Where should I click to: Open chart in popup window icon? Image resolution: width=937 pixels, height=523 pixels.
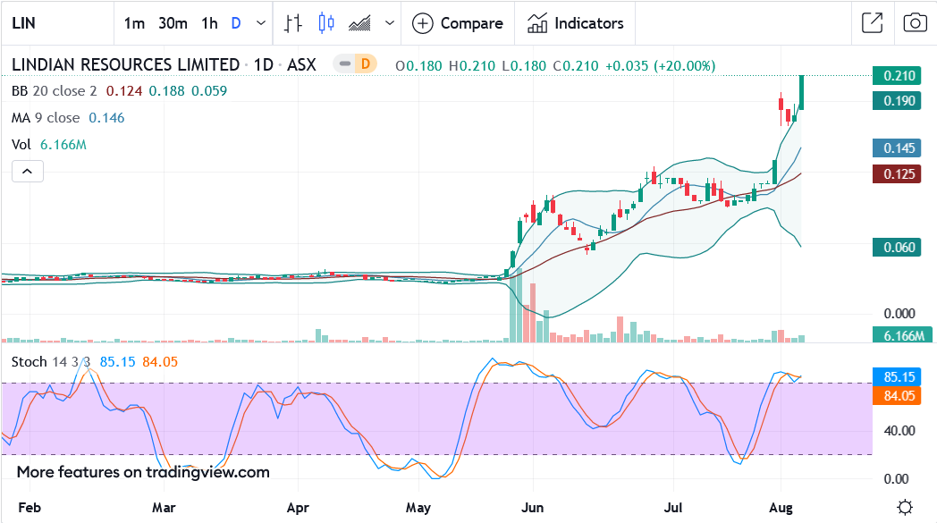(873, 23)
